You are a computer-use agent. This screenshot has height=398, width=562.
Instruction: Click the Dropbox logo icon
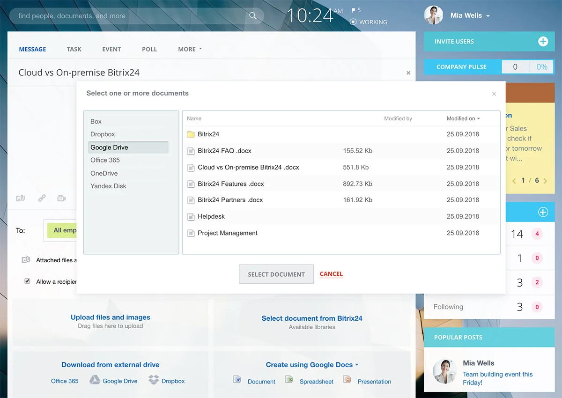(x=154, y=380)
